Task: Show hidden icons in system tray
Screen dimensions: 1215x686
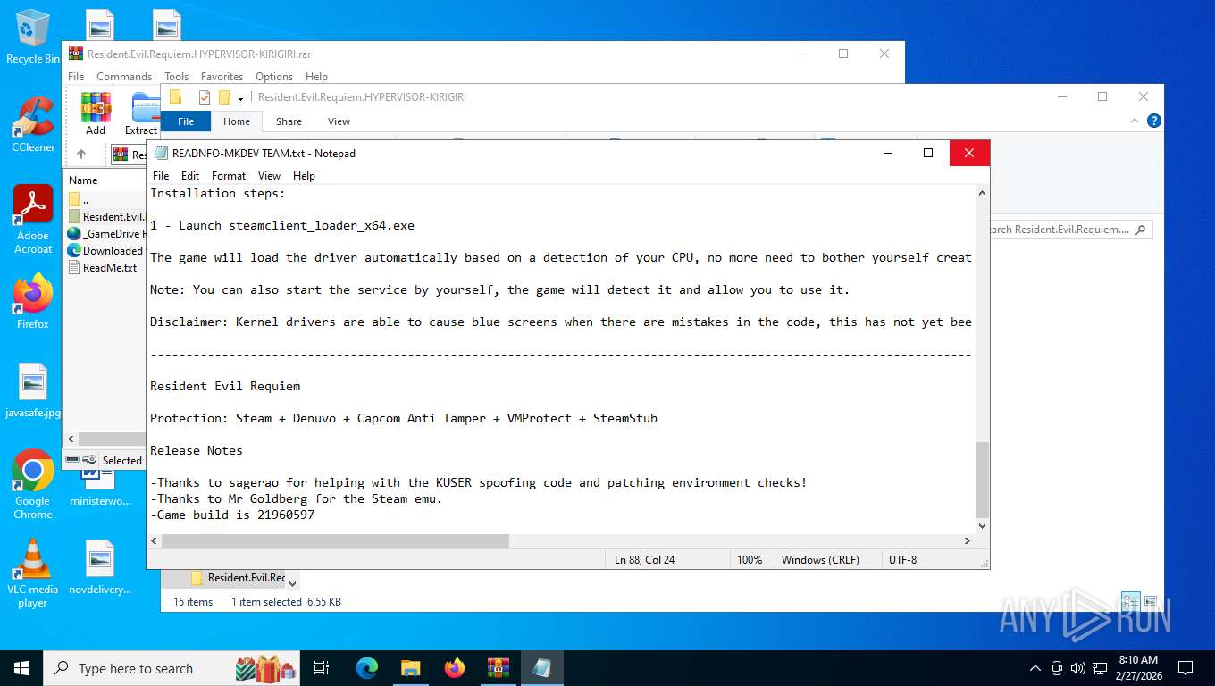Action: click(x=1035, y=668)
